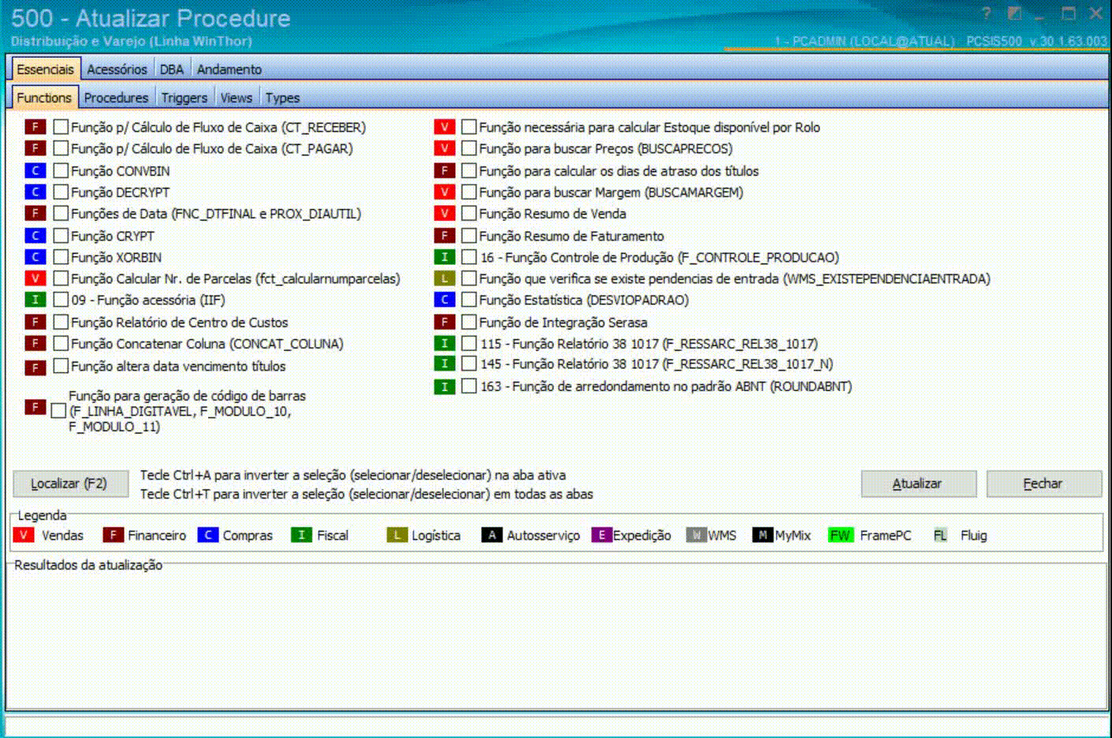
Task: Click the F icon beside Integração Serasa
Action: 445,322
